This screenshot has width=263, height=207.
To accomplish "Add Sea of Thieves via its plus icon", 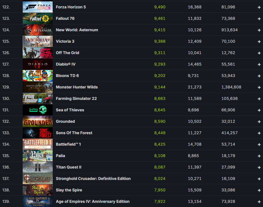I will click(259, 110).
